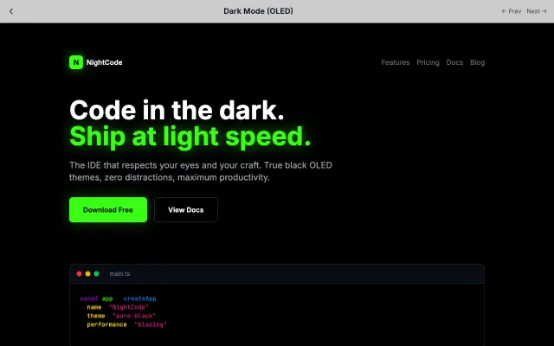Click the back chevron arrow
This screenshot has height=346, width=554.
(x=11, y=11)
